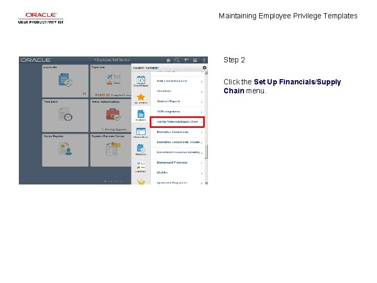The height and width of the screenshot is (283, 377).
Task: Open Enterprise Components - Hidden menu
Action: coord(178,143)
